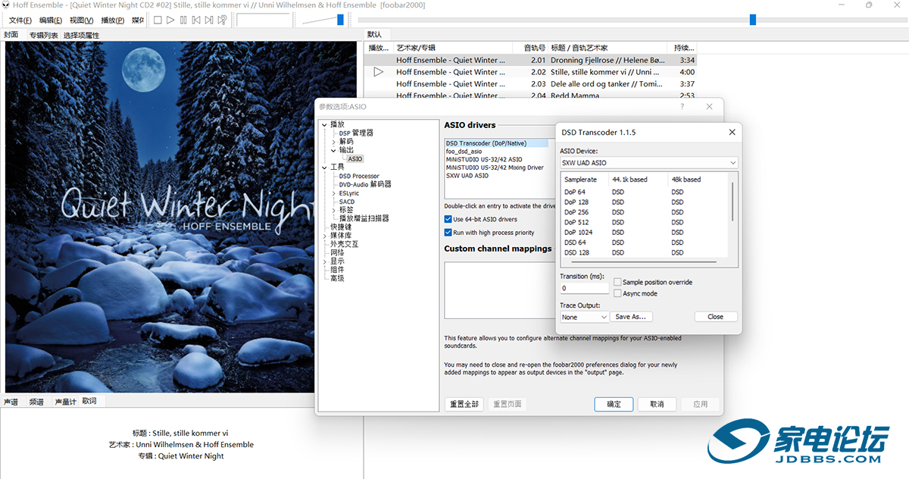Click the 音轨号 column header in playlist
The image size is (909, 479).
click(530, 48)
